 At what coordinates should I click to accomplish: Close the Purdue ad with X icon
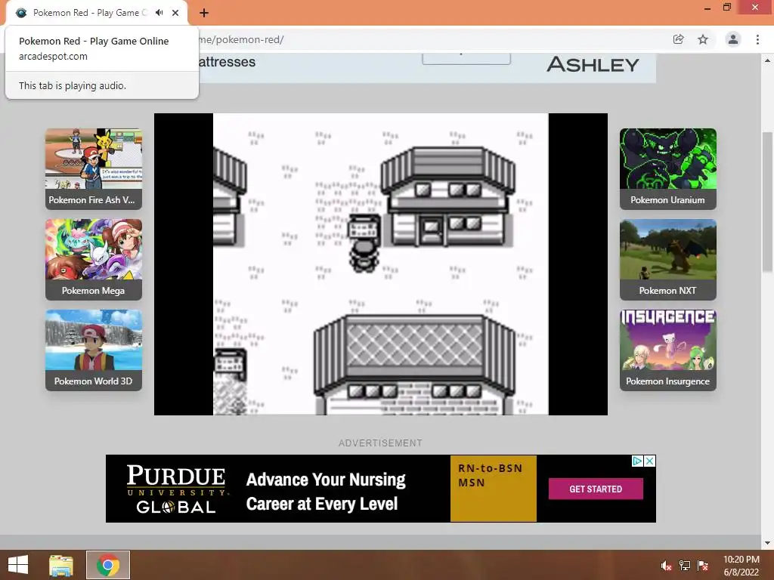(650, 461)
